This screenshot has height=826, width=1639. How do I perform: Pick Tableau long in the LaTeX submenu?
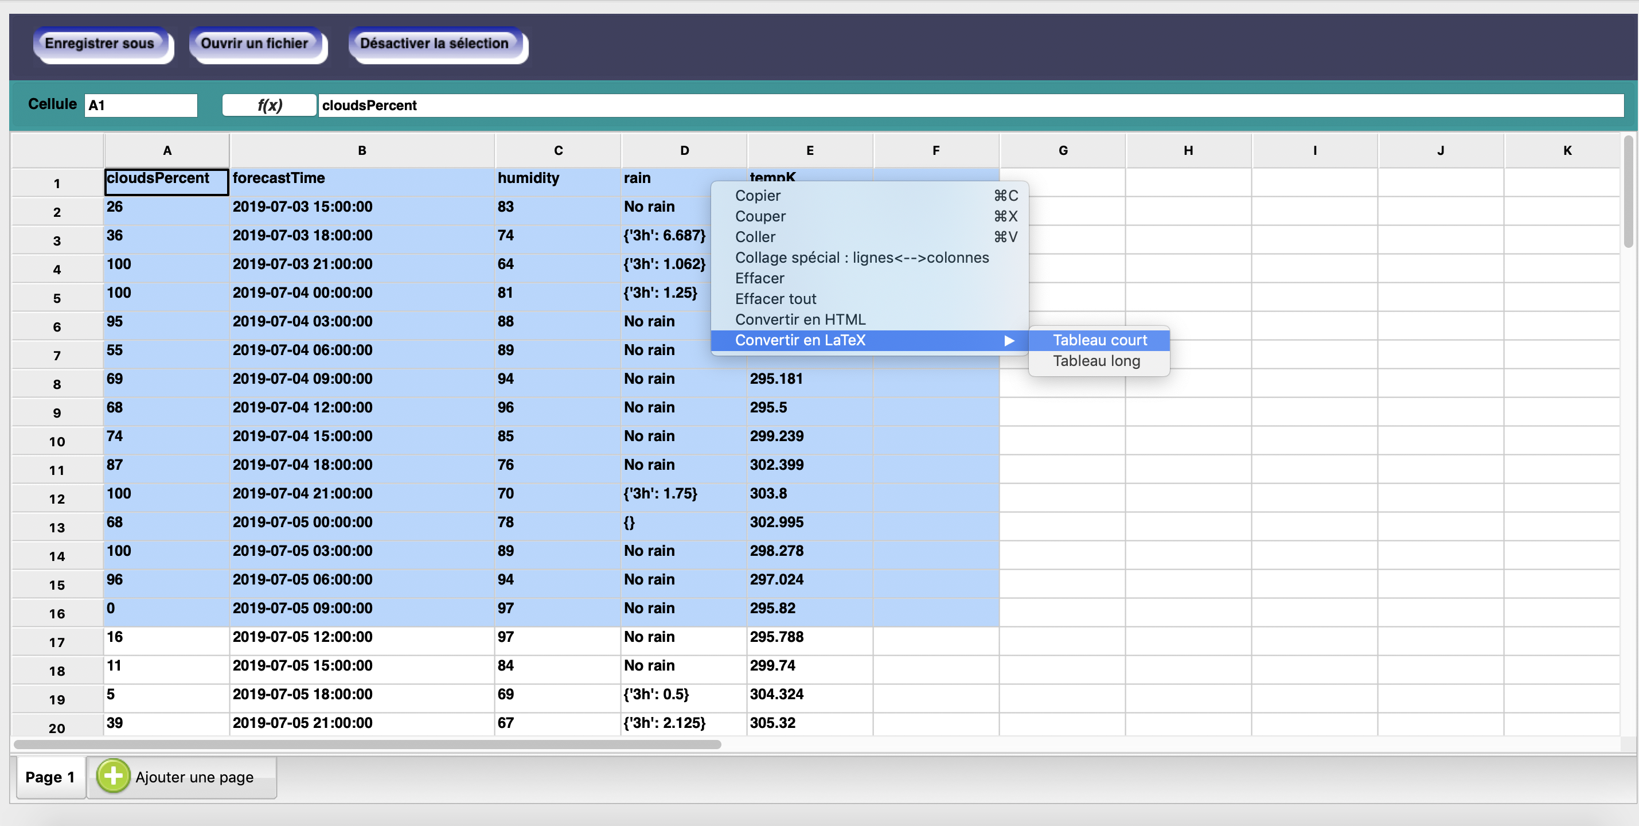(1099, 361)
